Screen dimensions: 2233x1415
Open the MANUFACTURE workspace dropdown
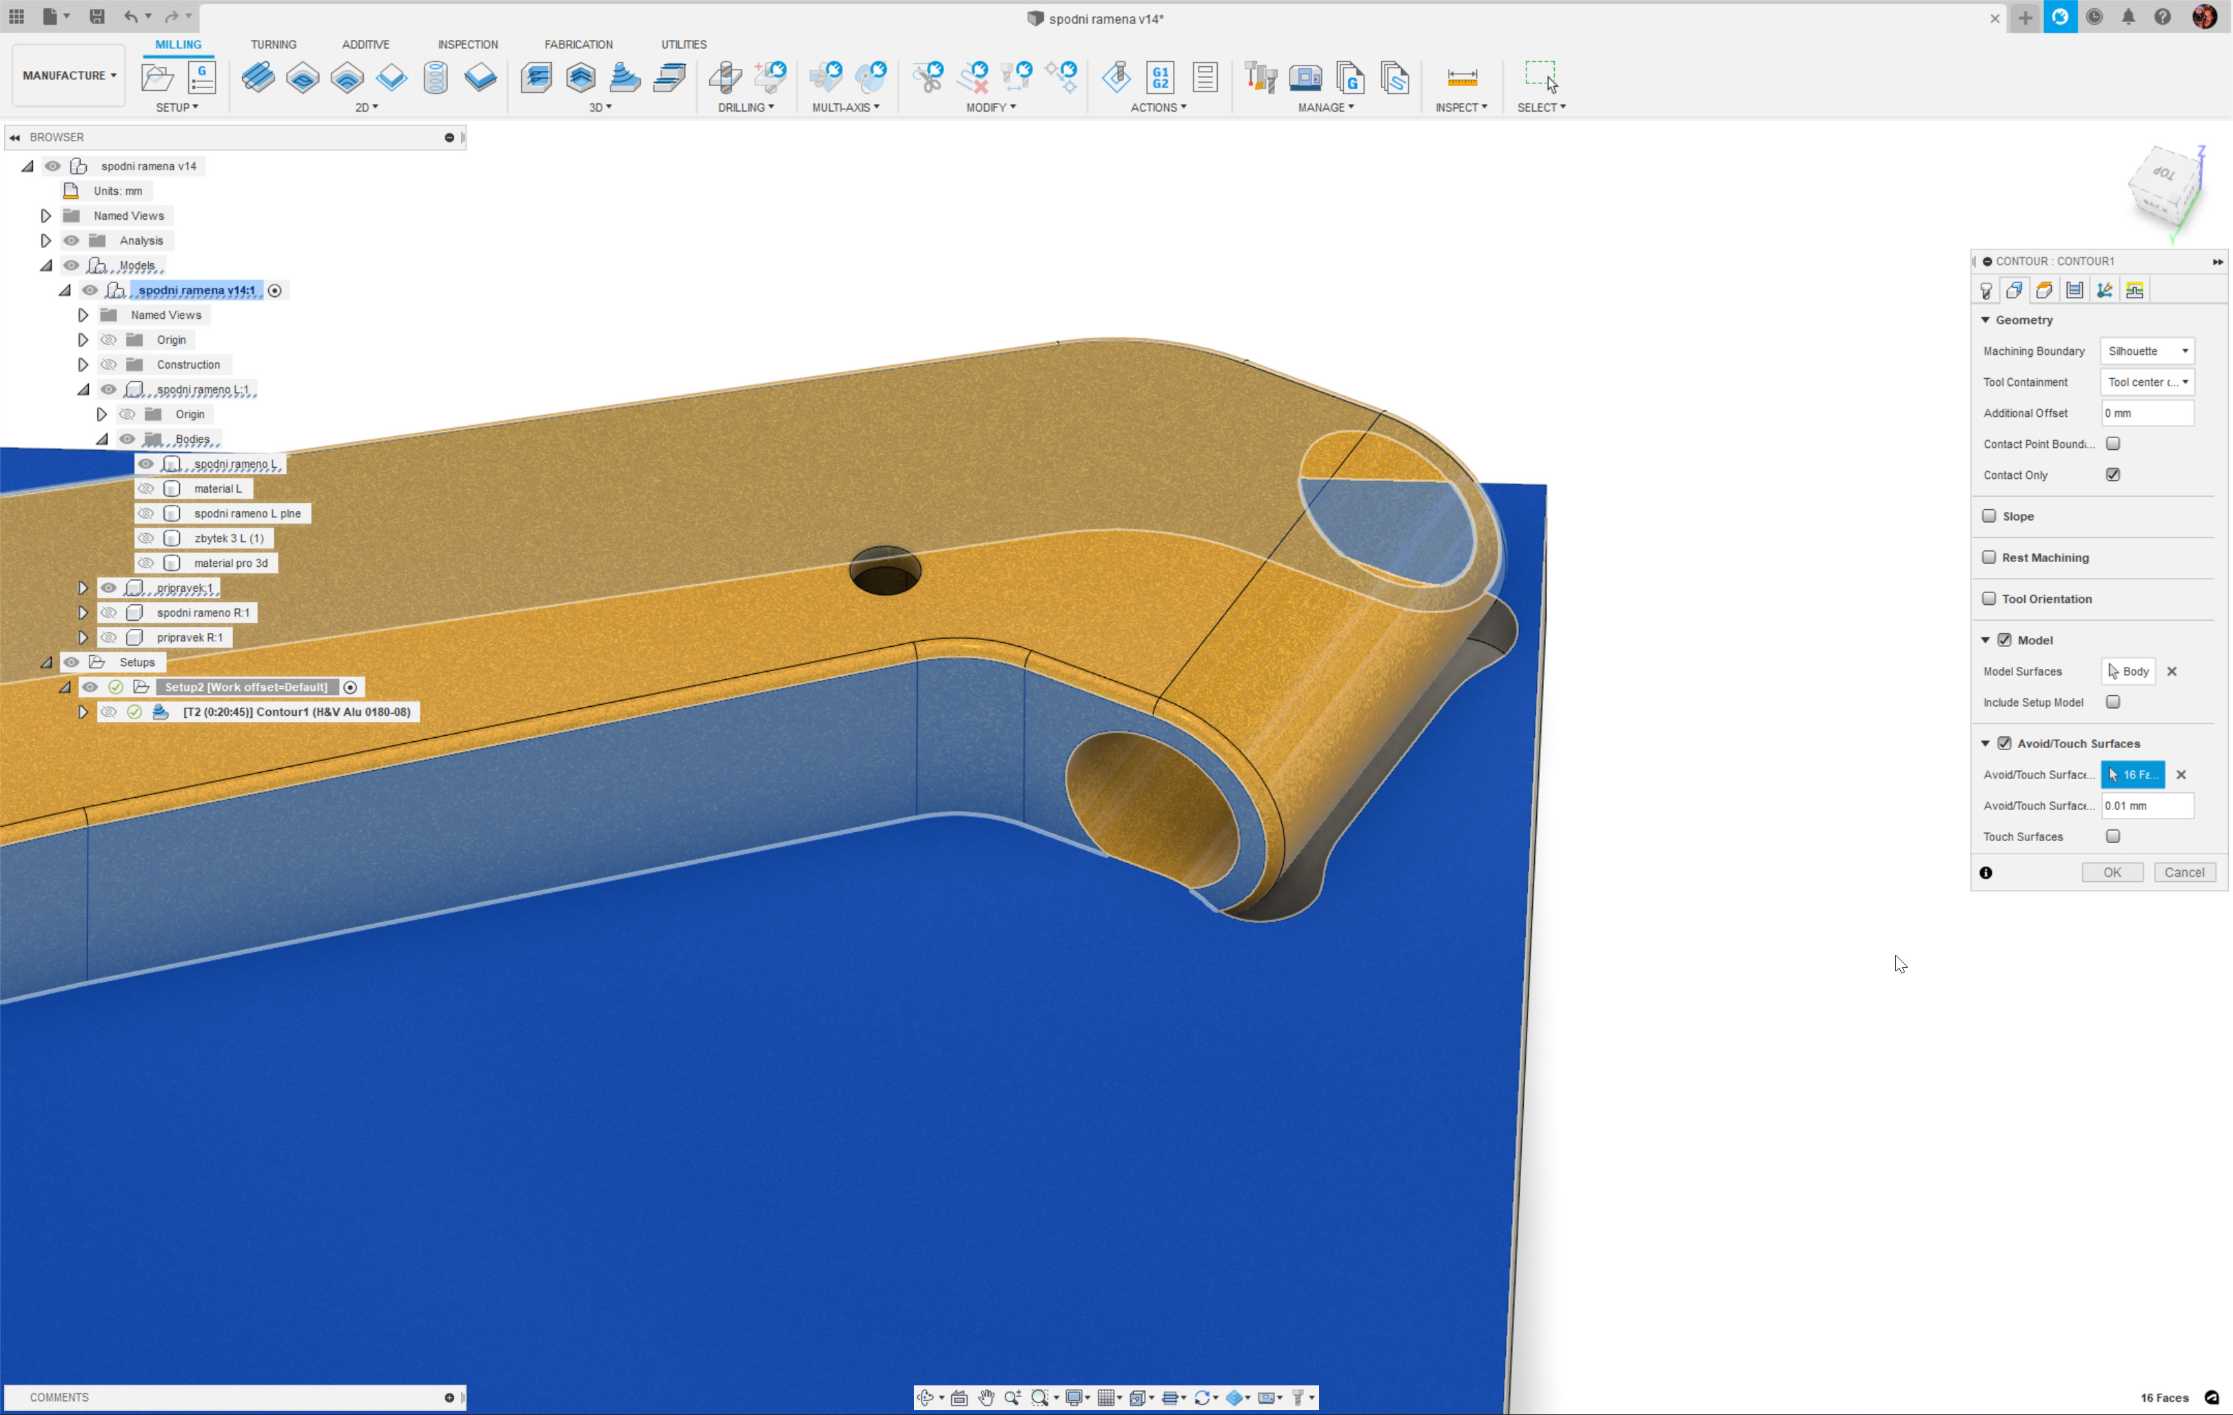[x=69, y=76]
